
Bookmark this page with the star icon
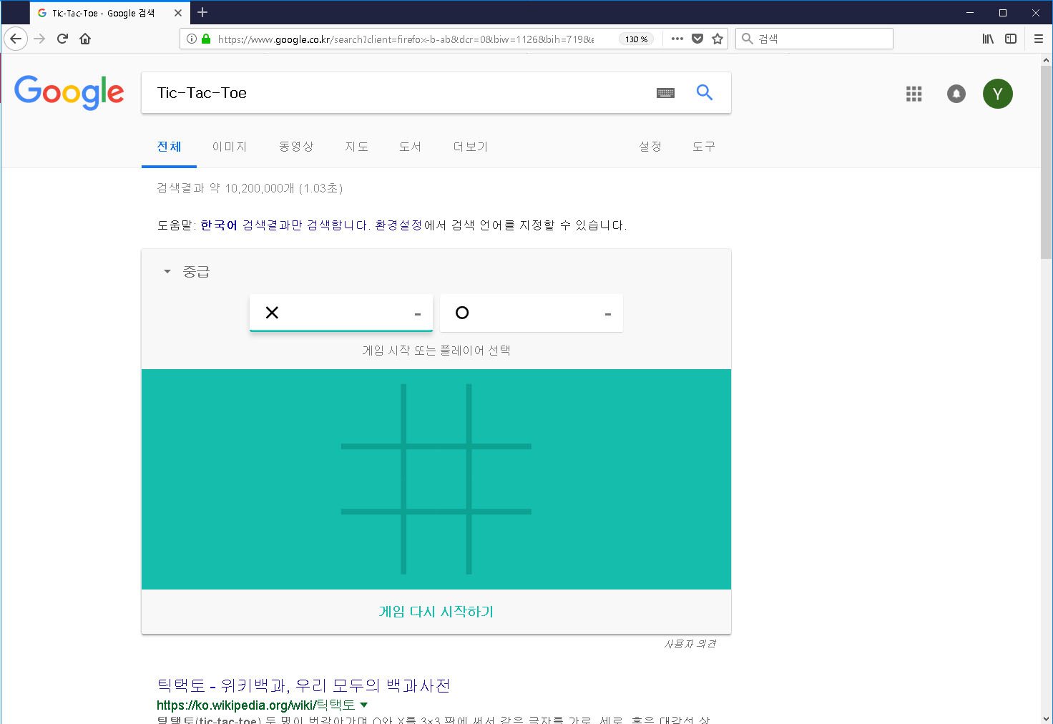(x=717, y=39)
